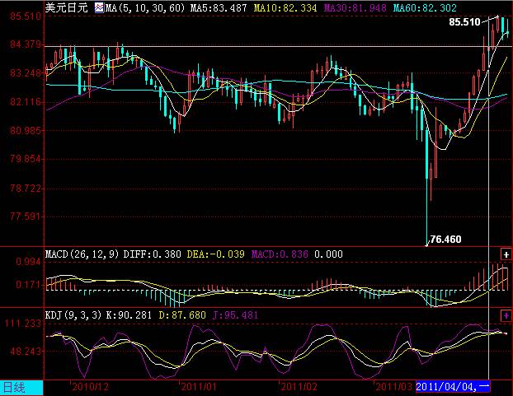The width and height of the screenshot is (513, 396).
Task: Click the 2011/03 date axis label
Action: tap(393, 387)
